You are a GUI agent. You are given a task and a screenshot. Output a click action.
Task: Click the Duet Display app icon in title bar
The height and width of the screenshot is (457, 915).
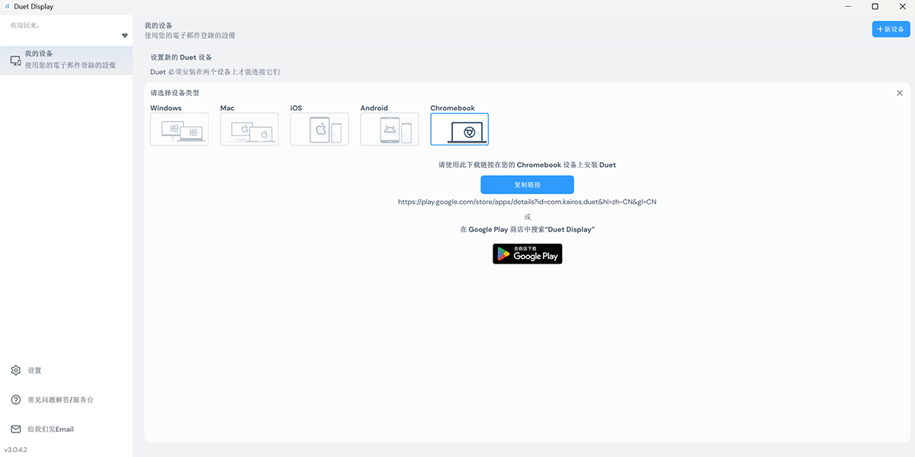coord(7,7)
